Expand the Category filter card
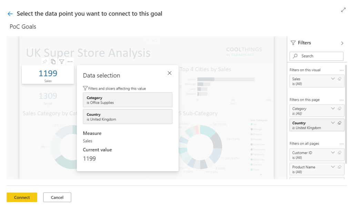This screenshot has width=353, height=209. tap(333, 108)
